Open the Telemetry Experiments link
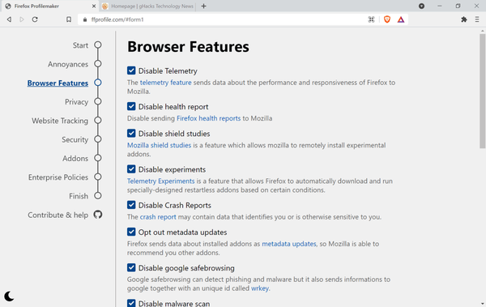 [161, 181]
